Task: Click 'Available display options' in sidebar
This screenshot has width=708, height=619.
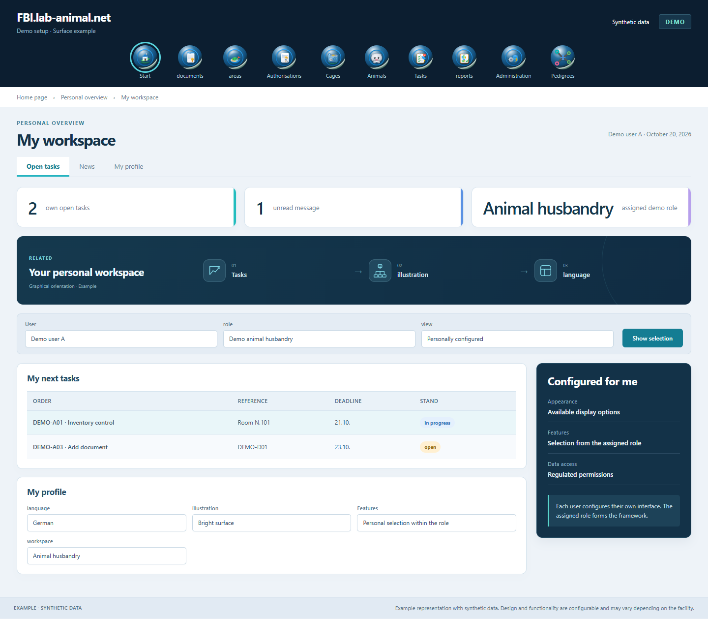Action: 584,412
